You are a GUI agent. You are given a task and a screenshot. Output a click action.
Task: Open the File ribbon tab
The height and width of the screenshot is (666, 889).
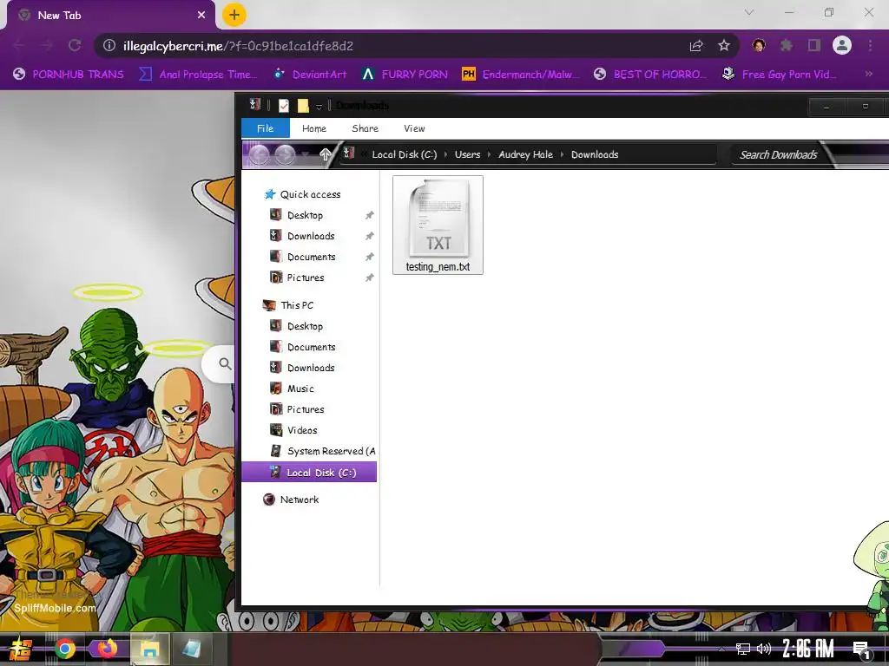(x=266, y=128)
